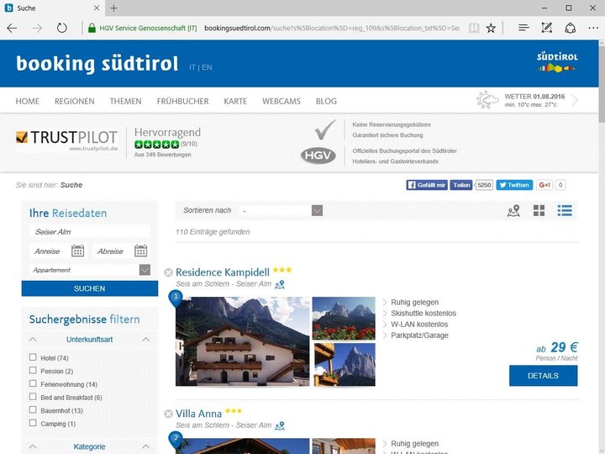Open the Anreise calendar icon
Image resolution: width=605 pixels, height=454 pixels.
(77, 251)
